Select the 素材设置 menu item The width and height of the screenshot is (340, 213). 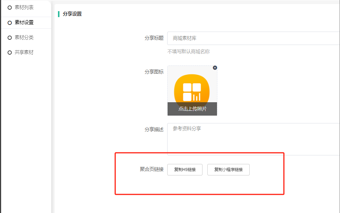(x=24, y=22)
